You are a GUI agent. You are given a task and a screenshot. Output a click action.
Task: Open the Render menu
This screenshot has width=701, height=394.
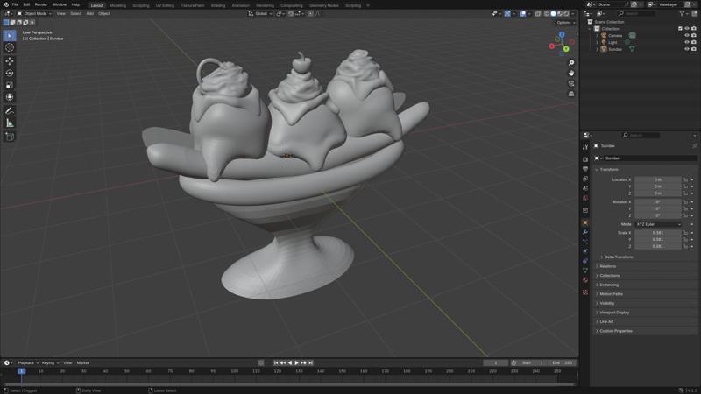coord(41,4)
